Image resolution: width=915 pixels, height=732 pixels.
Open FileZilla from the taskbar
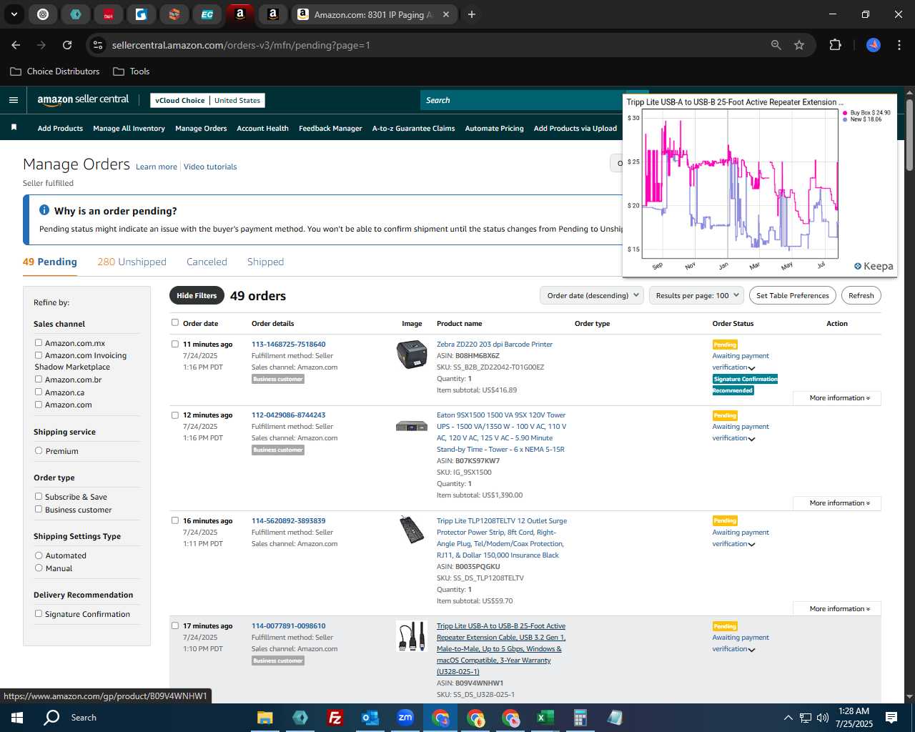(335, 717)
